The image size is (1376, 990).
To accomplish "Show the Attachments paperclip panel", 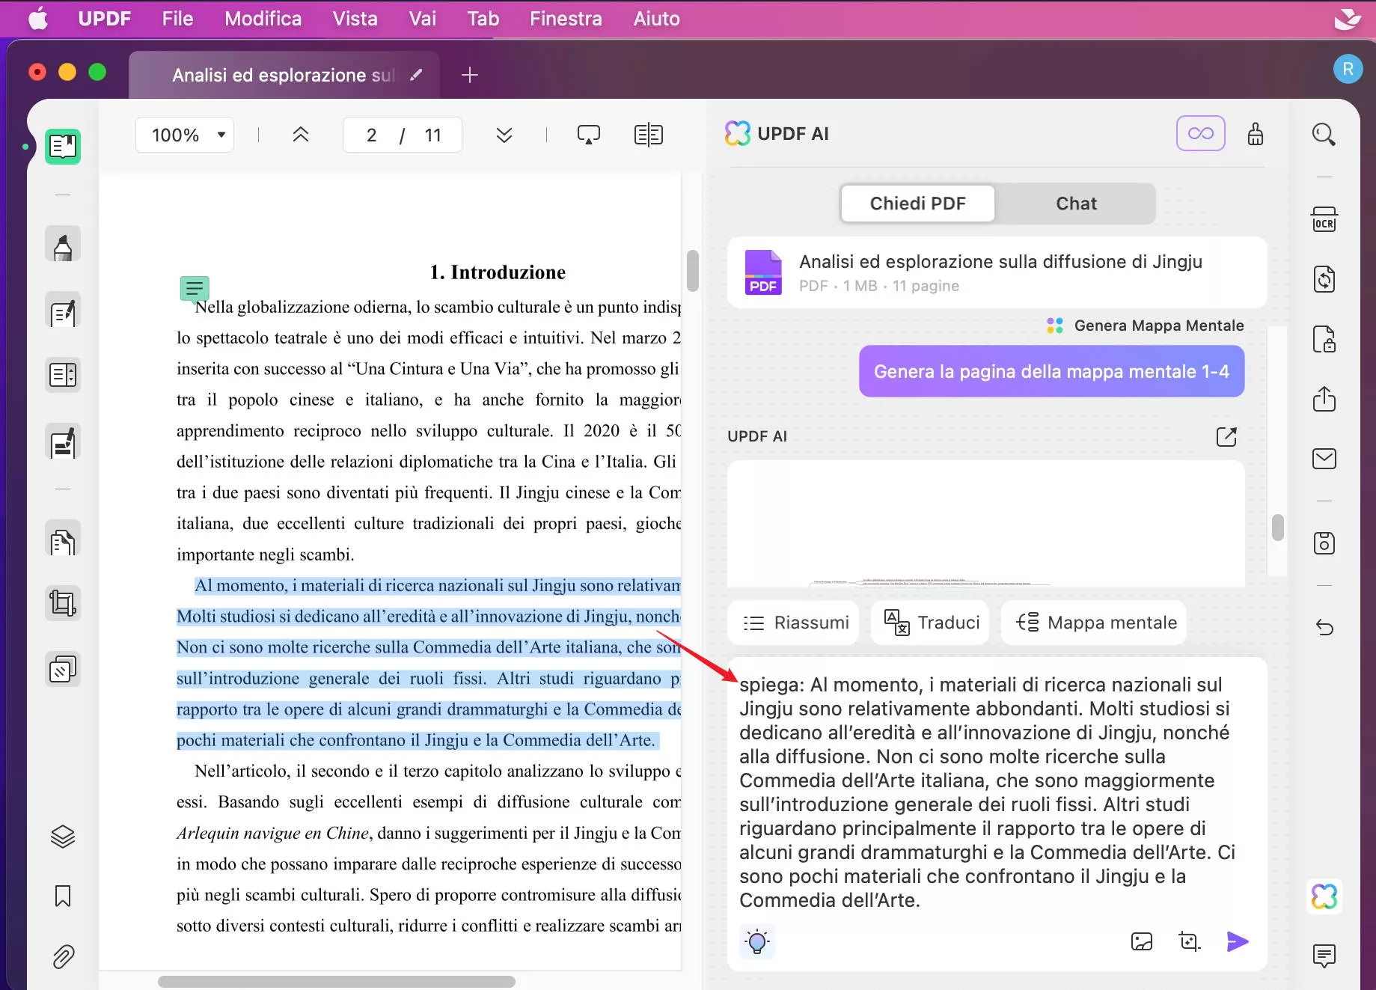I will (63, 956).
